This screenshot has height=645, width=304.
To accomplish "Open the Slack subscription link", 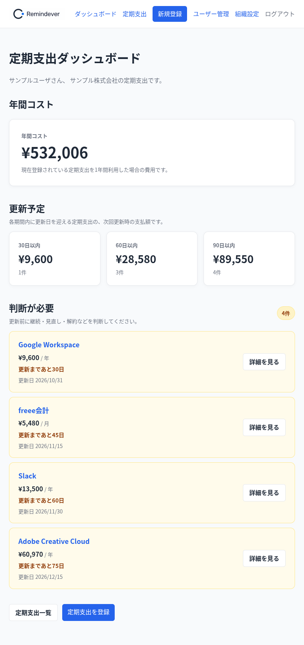I will (x=27, y=476).
